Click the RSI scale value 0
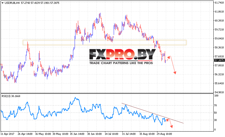225x137 pixels. pyautogui.click(x=215, y=129)
